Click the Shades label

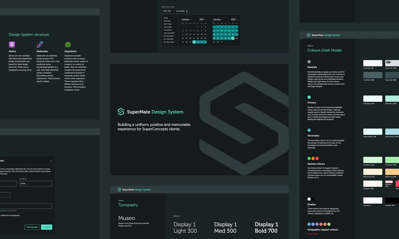pos(311,204)
